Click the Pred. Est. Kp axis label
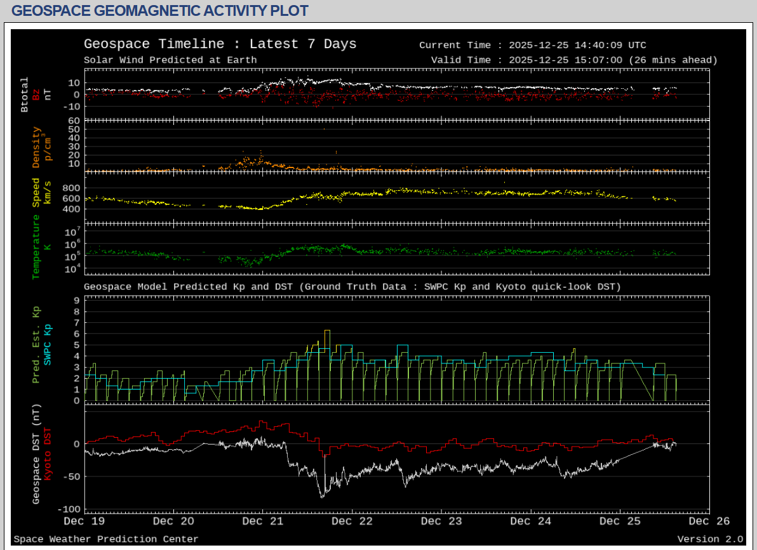The height and width of the screenshot is (550, 757). pyautogui.click(x=36, y=344)
